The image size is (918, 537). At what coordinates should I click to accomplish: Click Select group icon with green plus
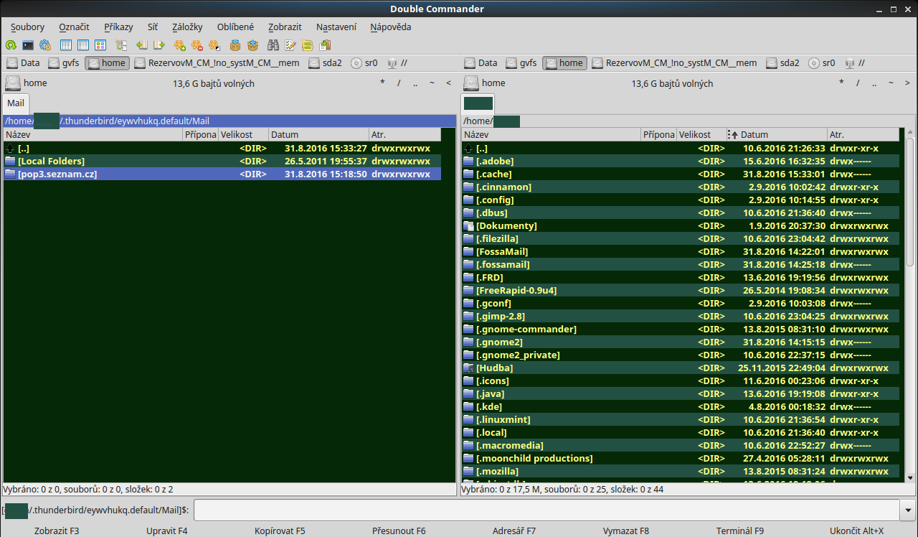(180, 45)
